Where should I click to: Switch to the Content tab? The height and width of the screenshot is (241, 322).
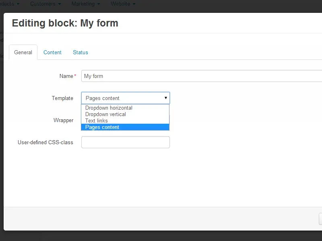coord(52,53)
